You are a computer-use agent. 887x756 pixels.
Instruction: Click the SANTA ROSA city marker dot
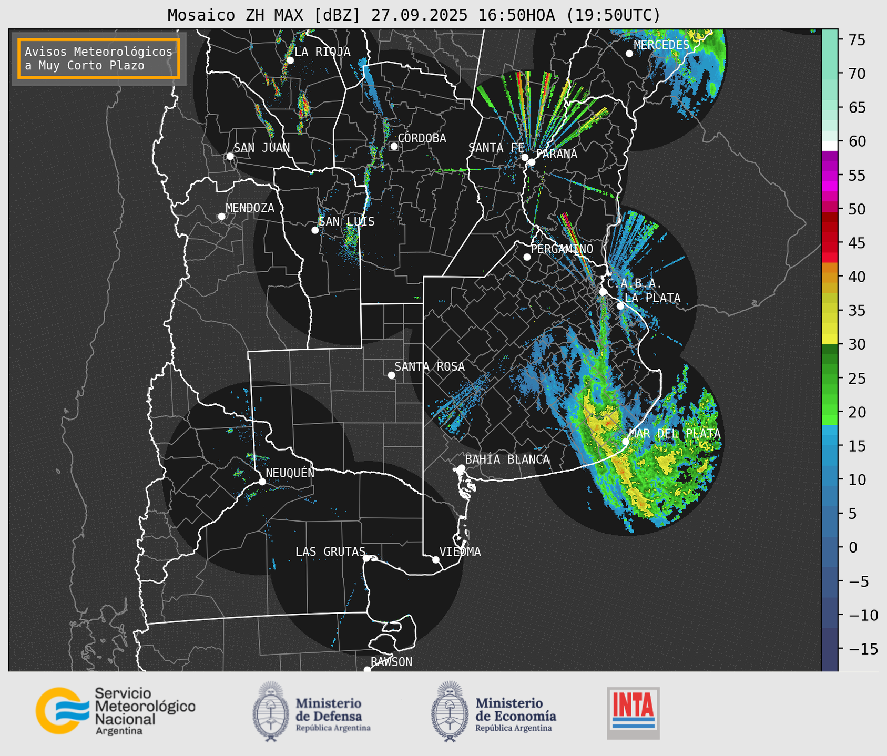point(391,375)
